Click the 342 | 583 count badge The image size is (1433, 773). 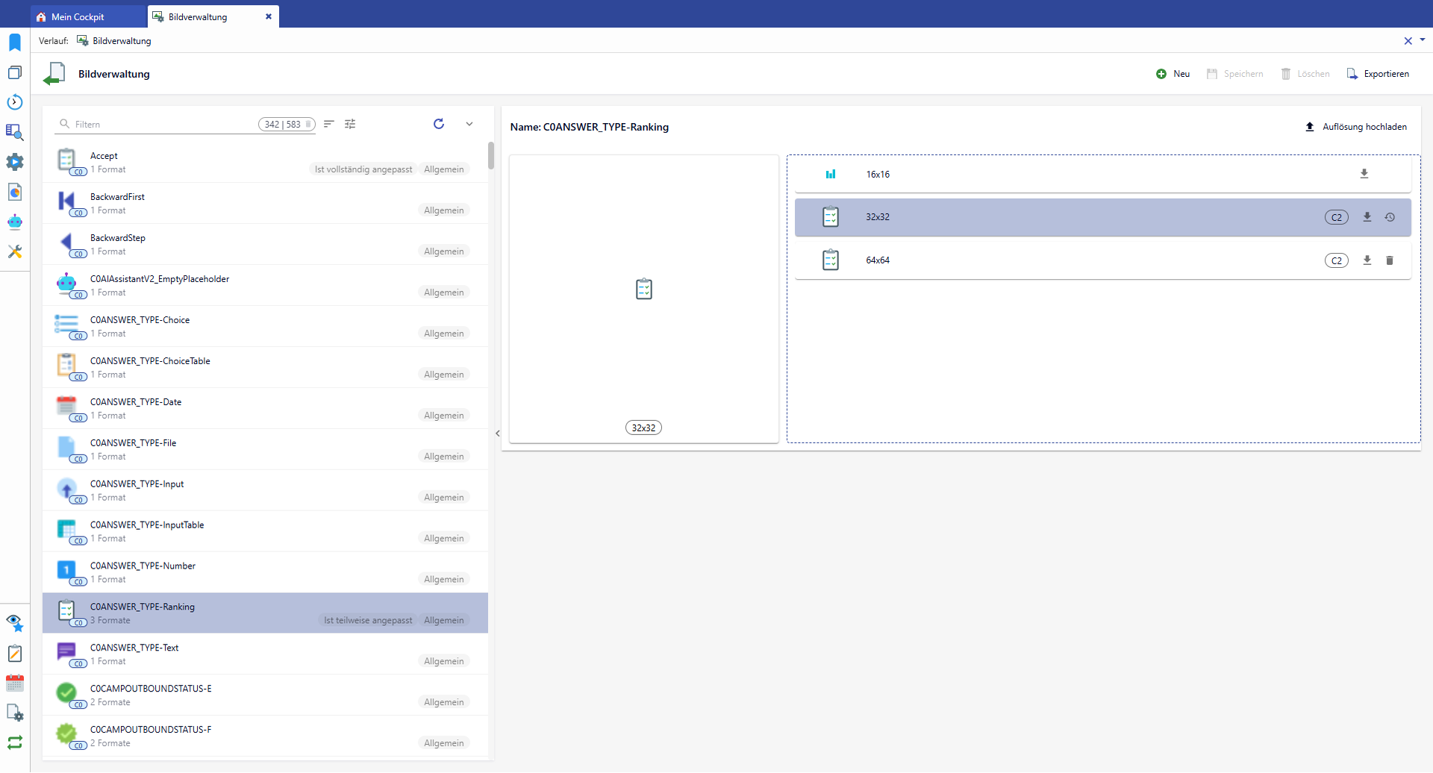[287, 125]
